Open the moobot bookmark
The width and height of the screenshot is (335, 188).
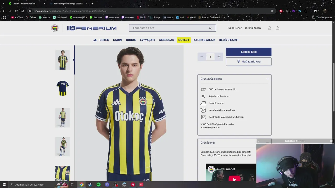click(44, 17)
